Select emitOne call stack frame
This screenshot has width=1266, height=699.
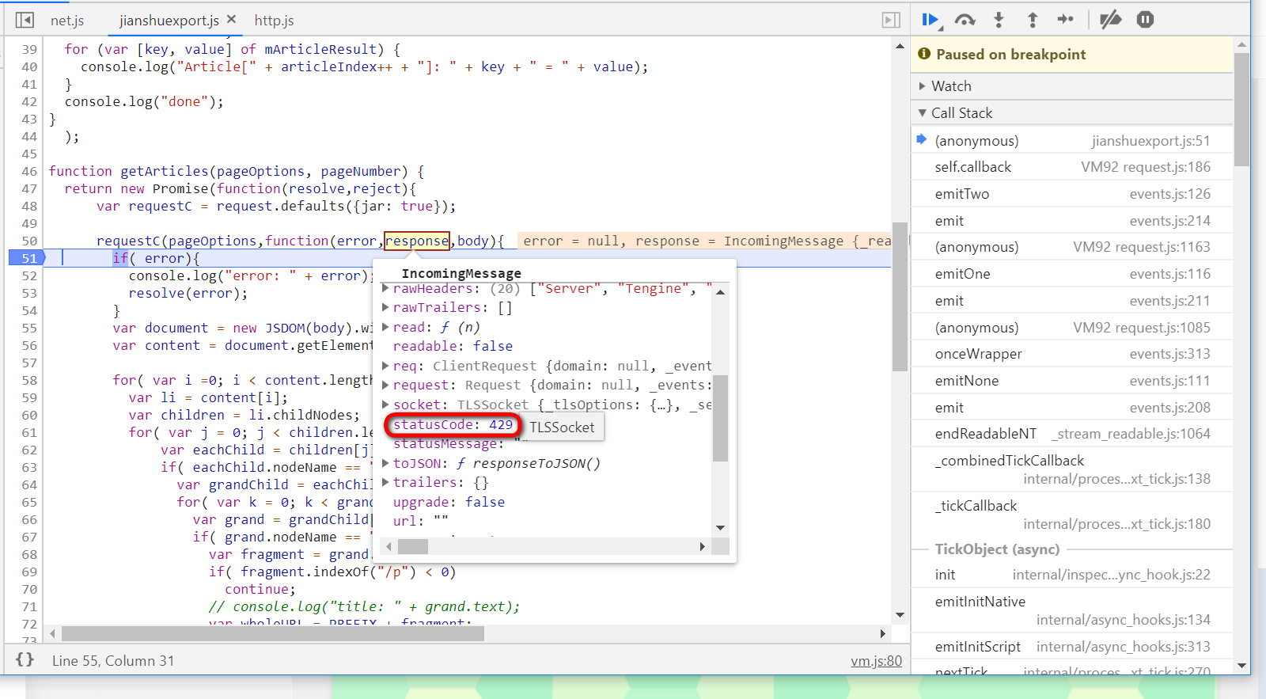pos(1072,274)
